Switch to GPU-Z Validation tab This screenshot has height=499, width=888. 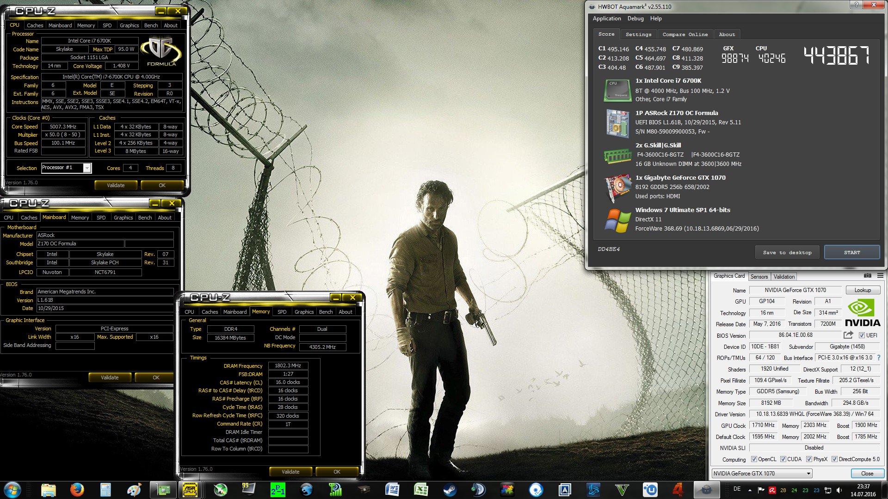click(784, 277)
